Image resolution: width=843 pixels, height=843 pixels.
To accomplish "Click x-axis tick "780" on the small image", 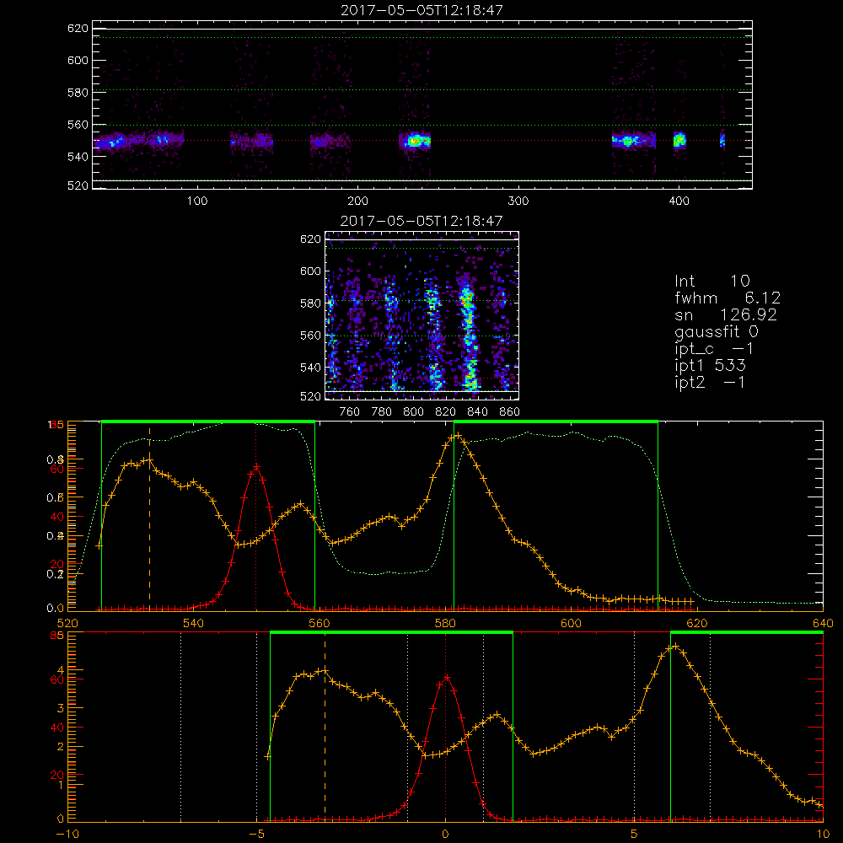I will click(x=382, y=412).
